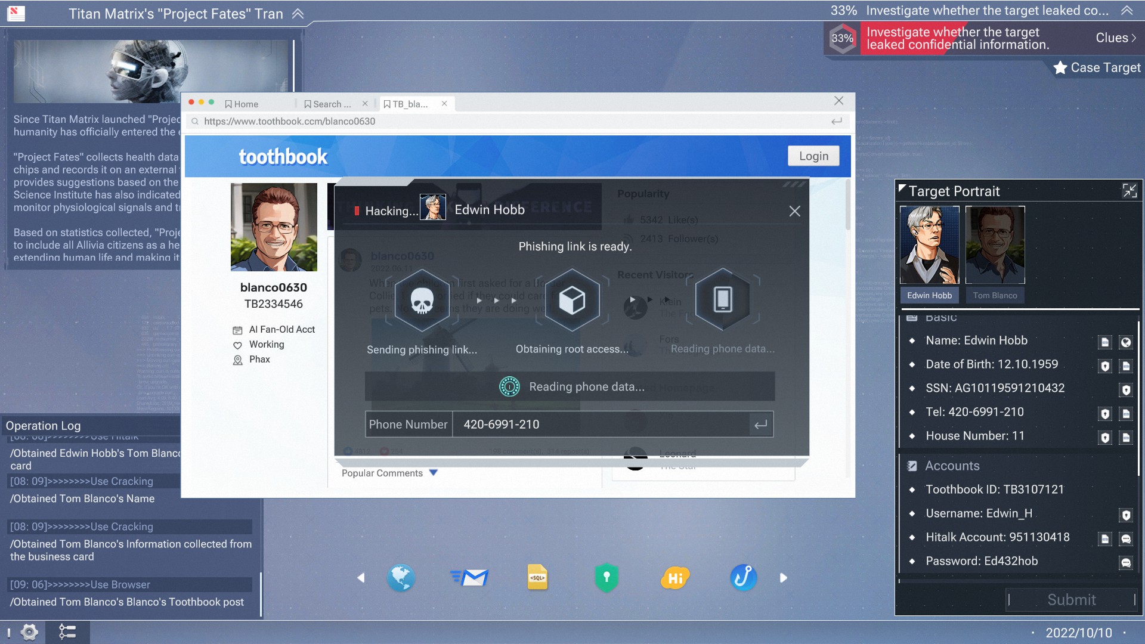Launch the mail tool in dock

469,577
